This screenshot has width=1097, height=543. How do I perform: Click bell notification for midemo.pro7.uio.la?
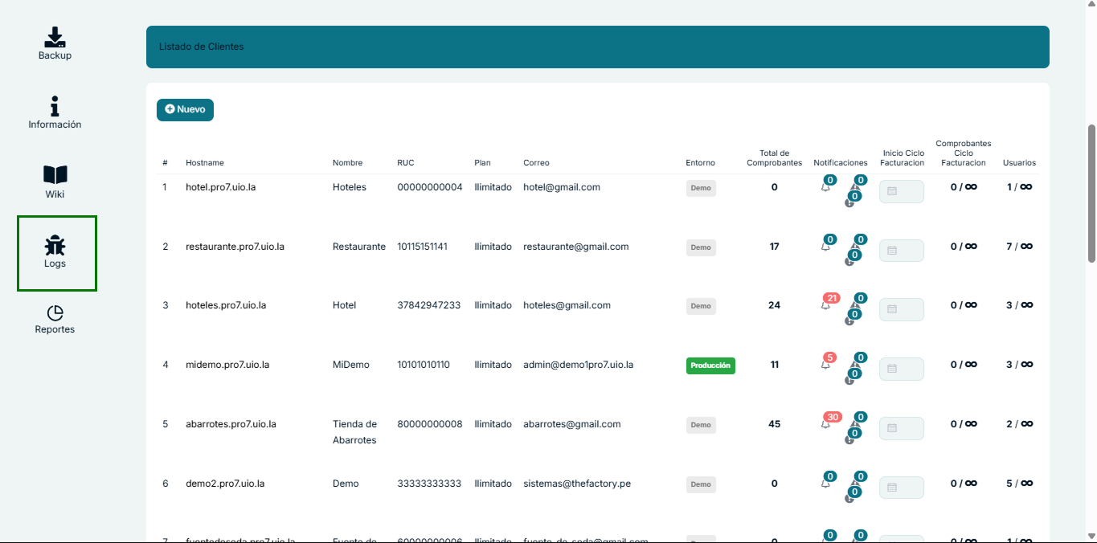coord(826,364)
